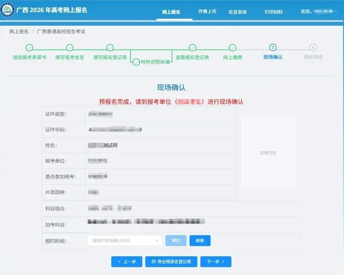344x275 pixels.
Task: Click the 欢迎 user name area
Action: pos(316,11)
